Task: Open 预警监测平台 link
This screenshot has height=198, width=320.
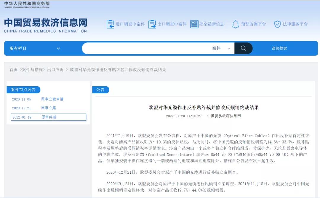Action: tap(253, 24)
